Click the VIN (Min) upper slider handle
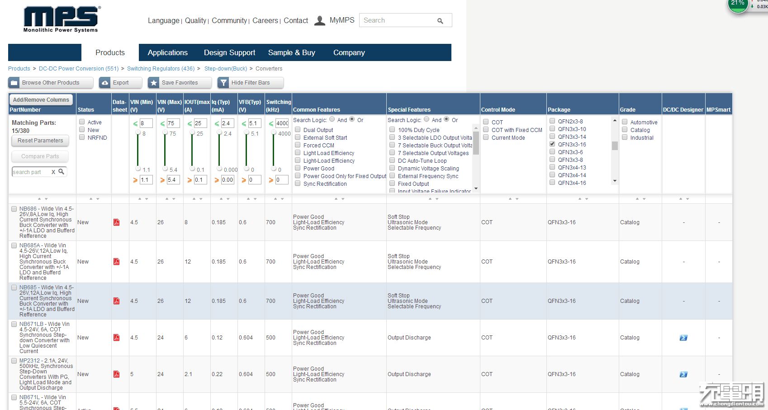The image size is (768, 410). tap(138, 132)
